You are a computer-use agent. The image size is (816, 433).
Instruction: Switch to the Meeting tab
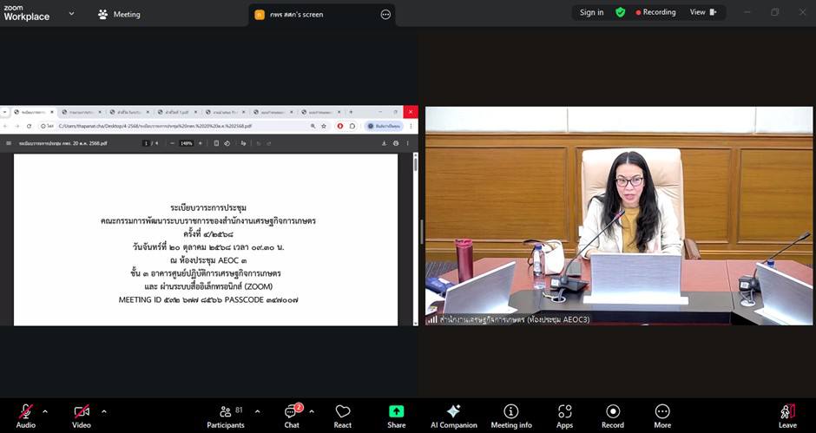pos(120,14)
